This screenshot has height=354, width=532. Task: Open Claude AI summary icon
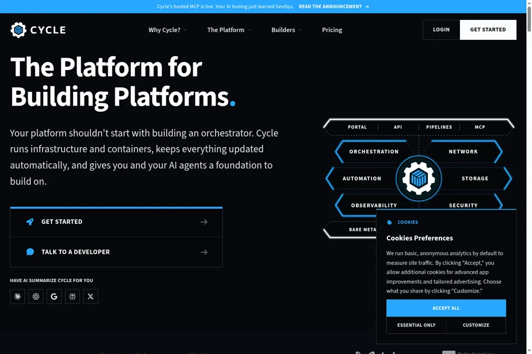(18, 296)
